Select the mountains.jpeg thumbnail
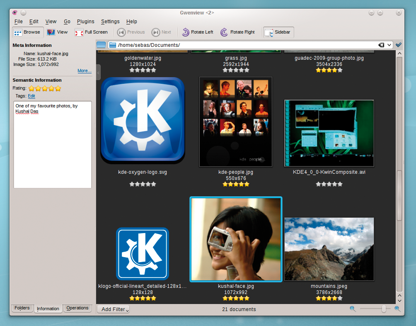Viewport: 416px width, 326px height. click(329, 249)
